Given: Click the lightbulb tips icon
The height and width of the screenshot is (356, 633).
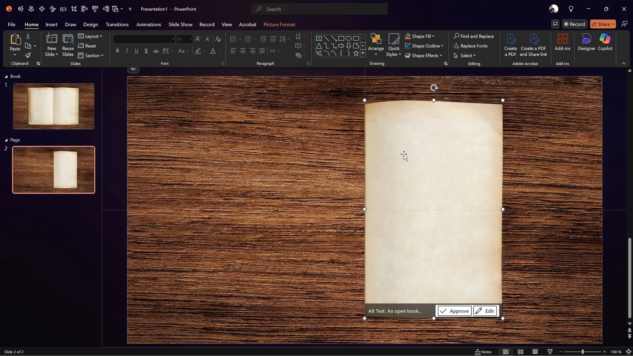Looking at the screenshot, I should [x=571, y=9].
